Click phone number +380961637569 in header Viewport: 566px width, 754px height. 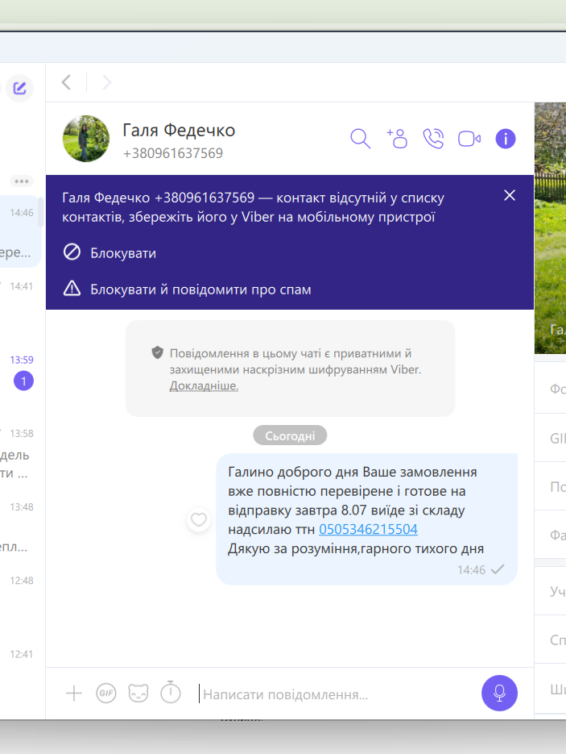173,153
